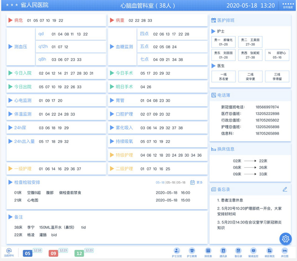Open the 床位图 bed map icon
Viewport: 297px width, 261px height.
coord(285,252)
